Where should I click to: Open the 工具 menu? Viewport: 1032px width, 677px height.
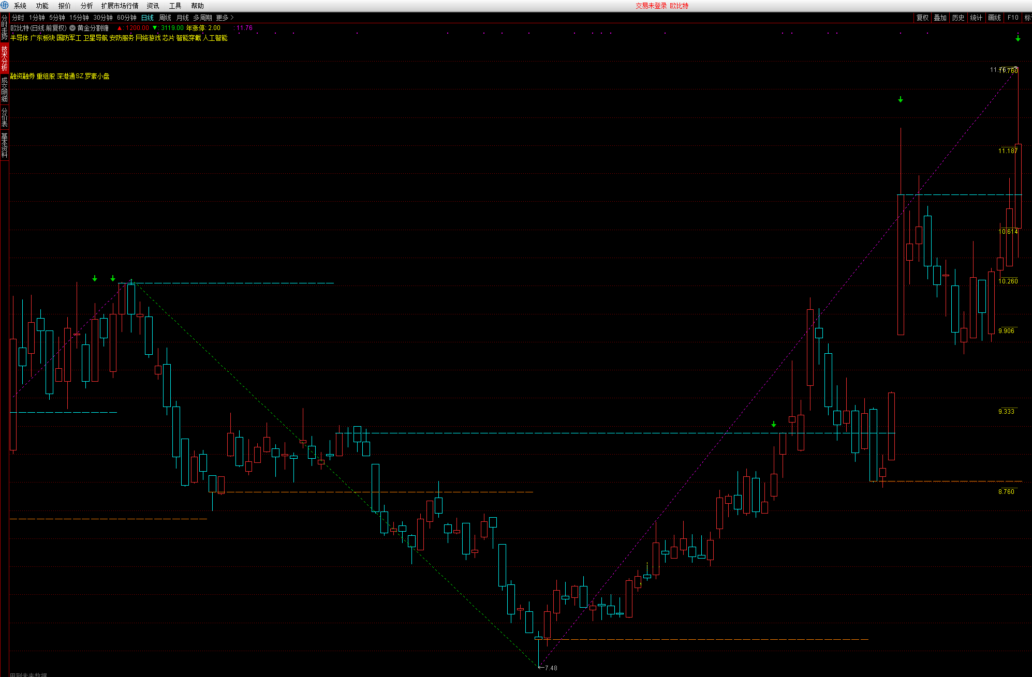[175, 6]
